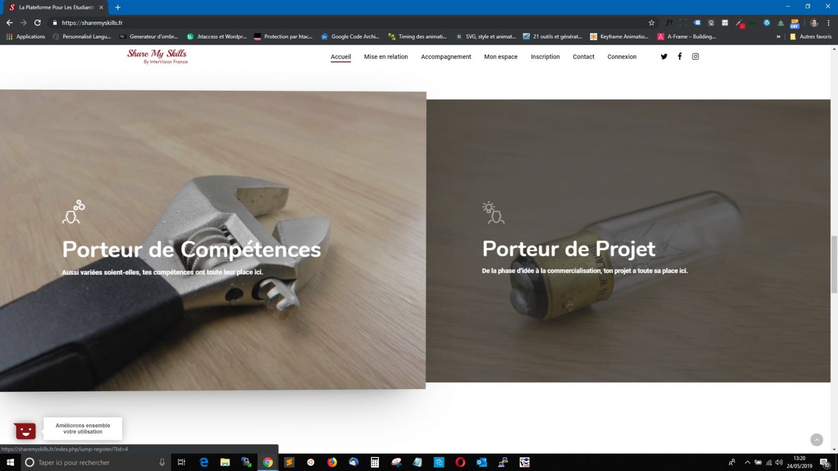Screen dimensions: 838x471
Task: Click the Share My Skills logo
Action: pyautogui.click(x=157, y=56)
